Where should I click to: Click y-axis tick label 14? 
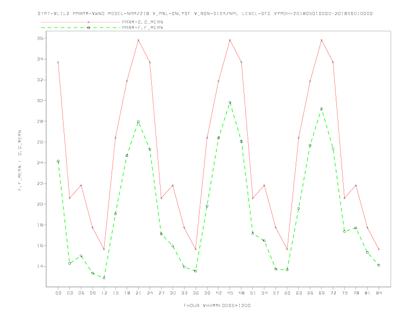click(40, 267)
